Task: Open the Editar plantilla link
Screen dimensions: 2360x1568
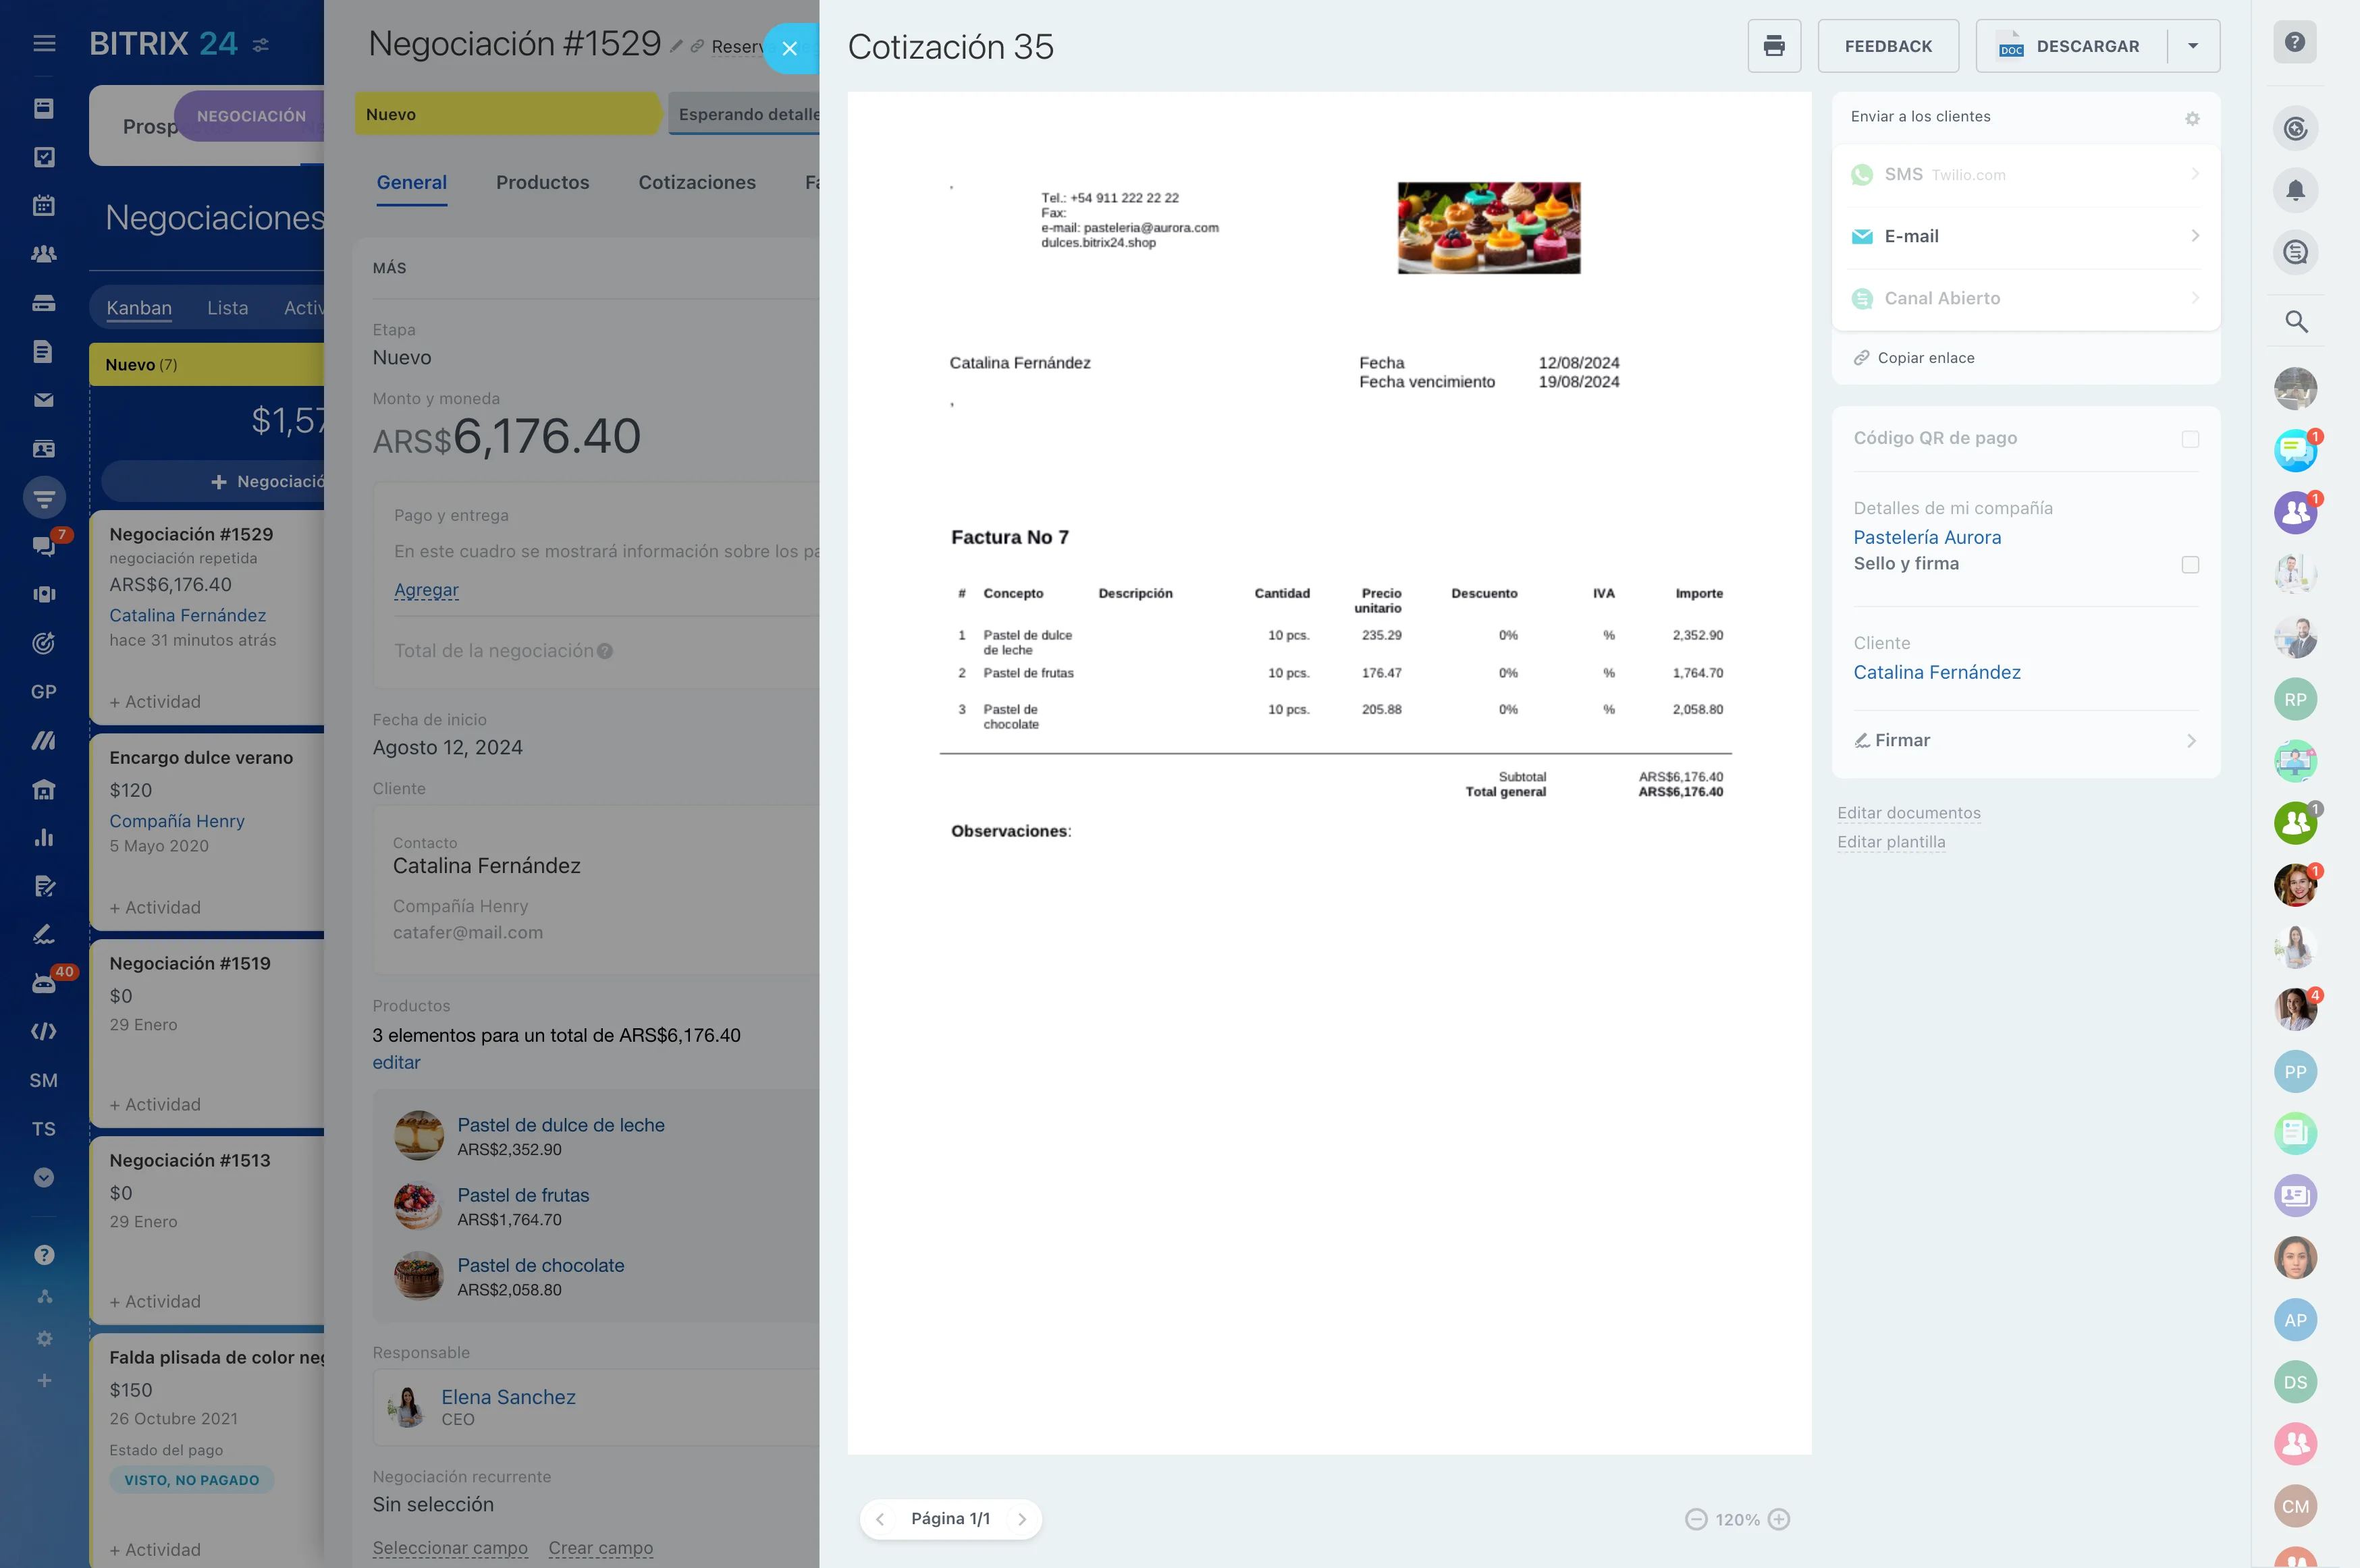Action: [x=1891, y=842]
